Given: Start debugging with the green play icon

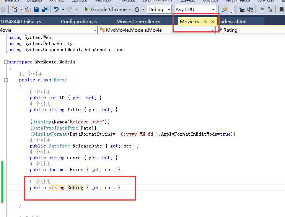Looking at the screenshot, I should (86, 9).
